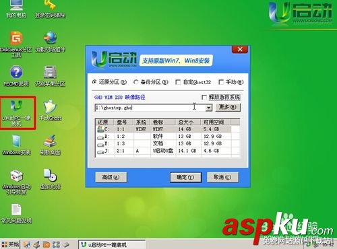Switch to u启动PE一键装机 taskbar button
Image resolution: width=337 pixels, height=249 pixels.
coord(112,245)
